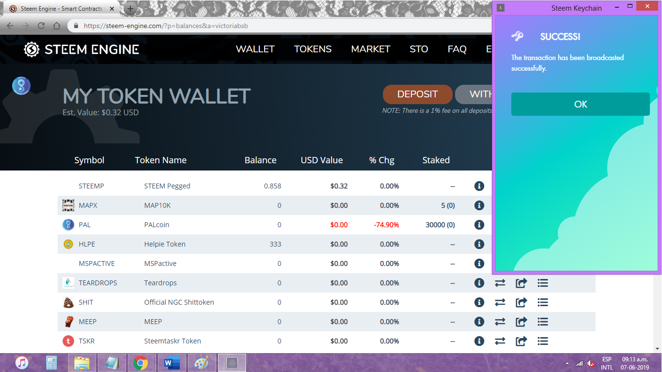Image resolution: width=662 pixels, height=372 pixels.
Task: Click the PAL coin avatar beside wallet title
Action: point(21,86)
